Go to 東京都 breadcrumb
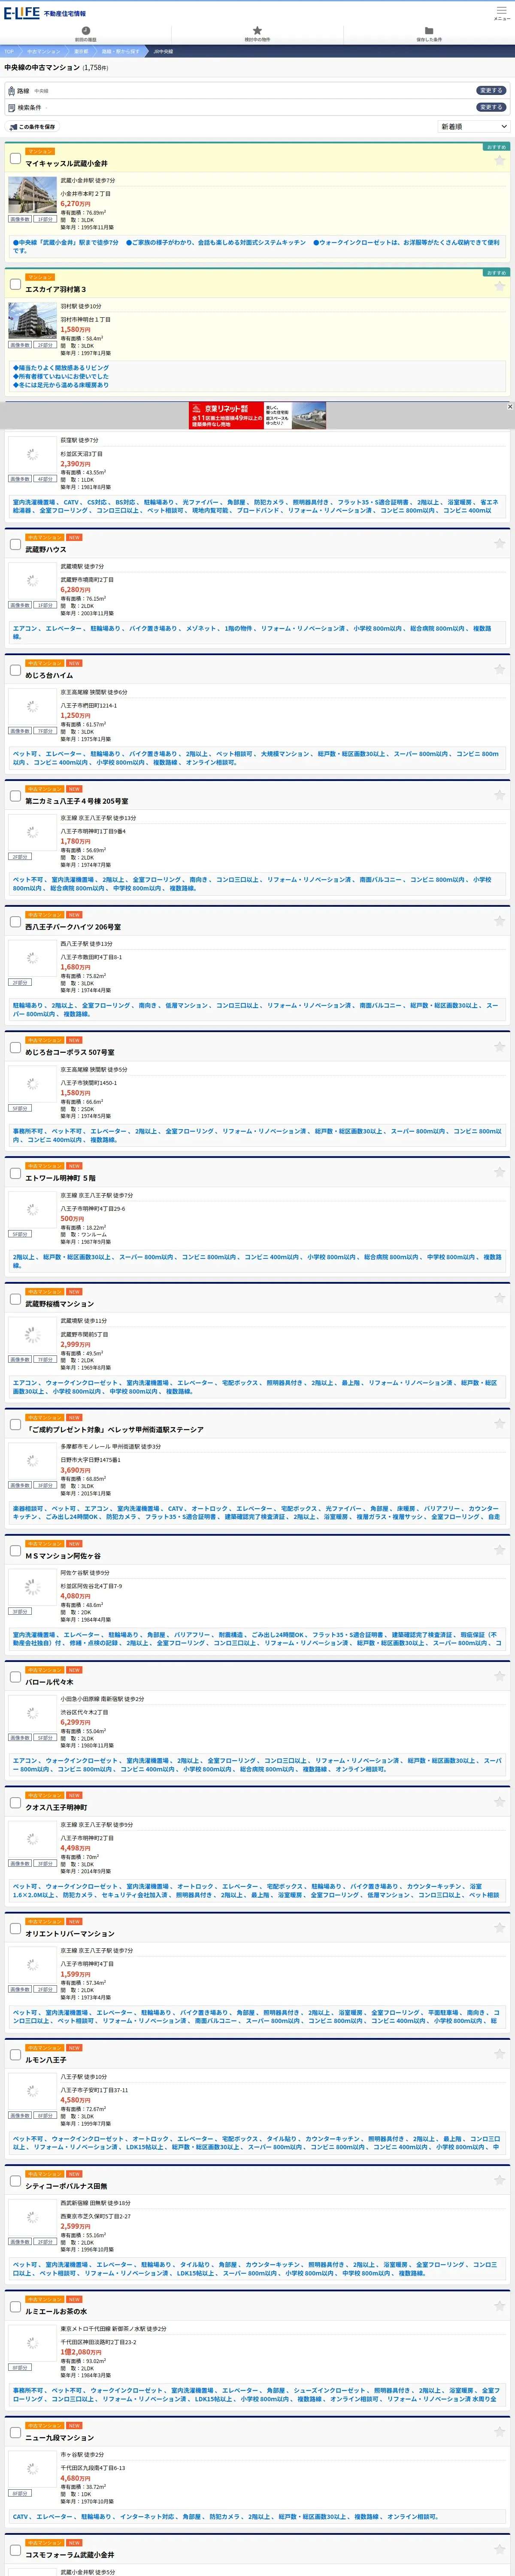 point(81,51)
